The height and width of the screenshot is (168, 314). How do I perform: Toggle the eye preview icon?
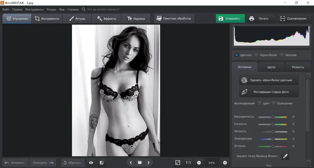pyautogui.click(x=91, y=163)
